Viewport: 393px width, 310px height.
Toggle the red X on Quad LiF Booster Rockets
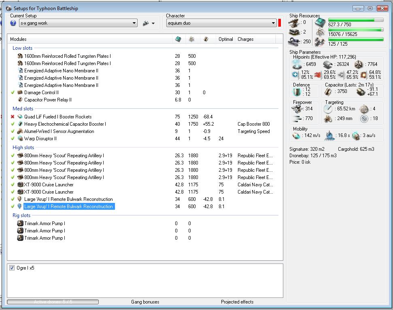[x=13, y=116]
